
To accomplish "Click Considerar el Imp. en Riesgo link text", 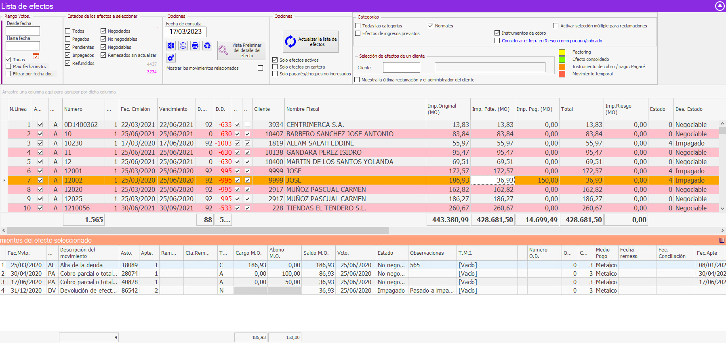I will pyautogui.click(x=551, y=41).
